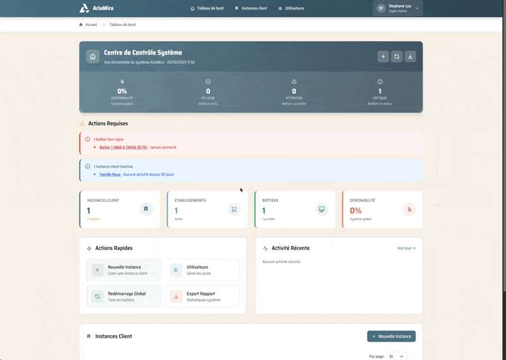Open the Famille Roux instance link
The height and width of the screenshot is (360, 506).
pos(110,175)
